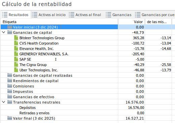Select the Comisiones row

click(x=88, y=86)
